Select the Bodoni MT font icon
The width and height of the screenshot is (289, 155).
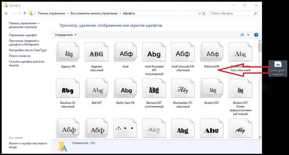click(212, 88)
